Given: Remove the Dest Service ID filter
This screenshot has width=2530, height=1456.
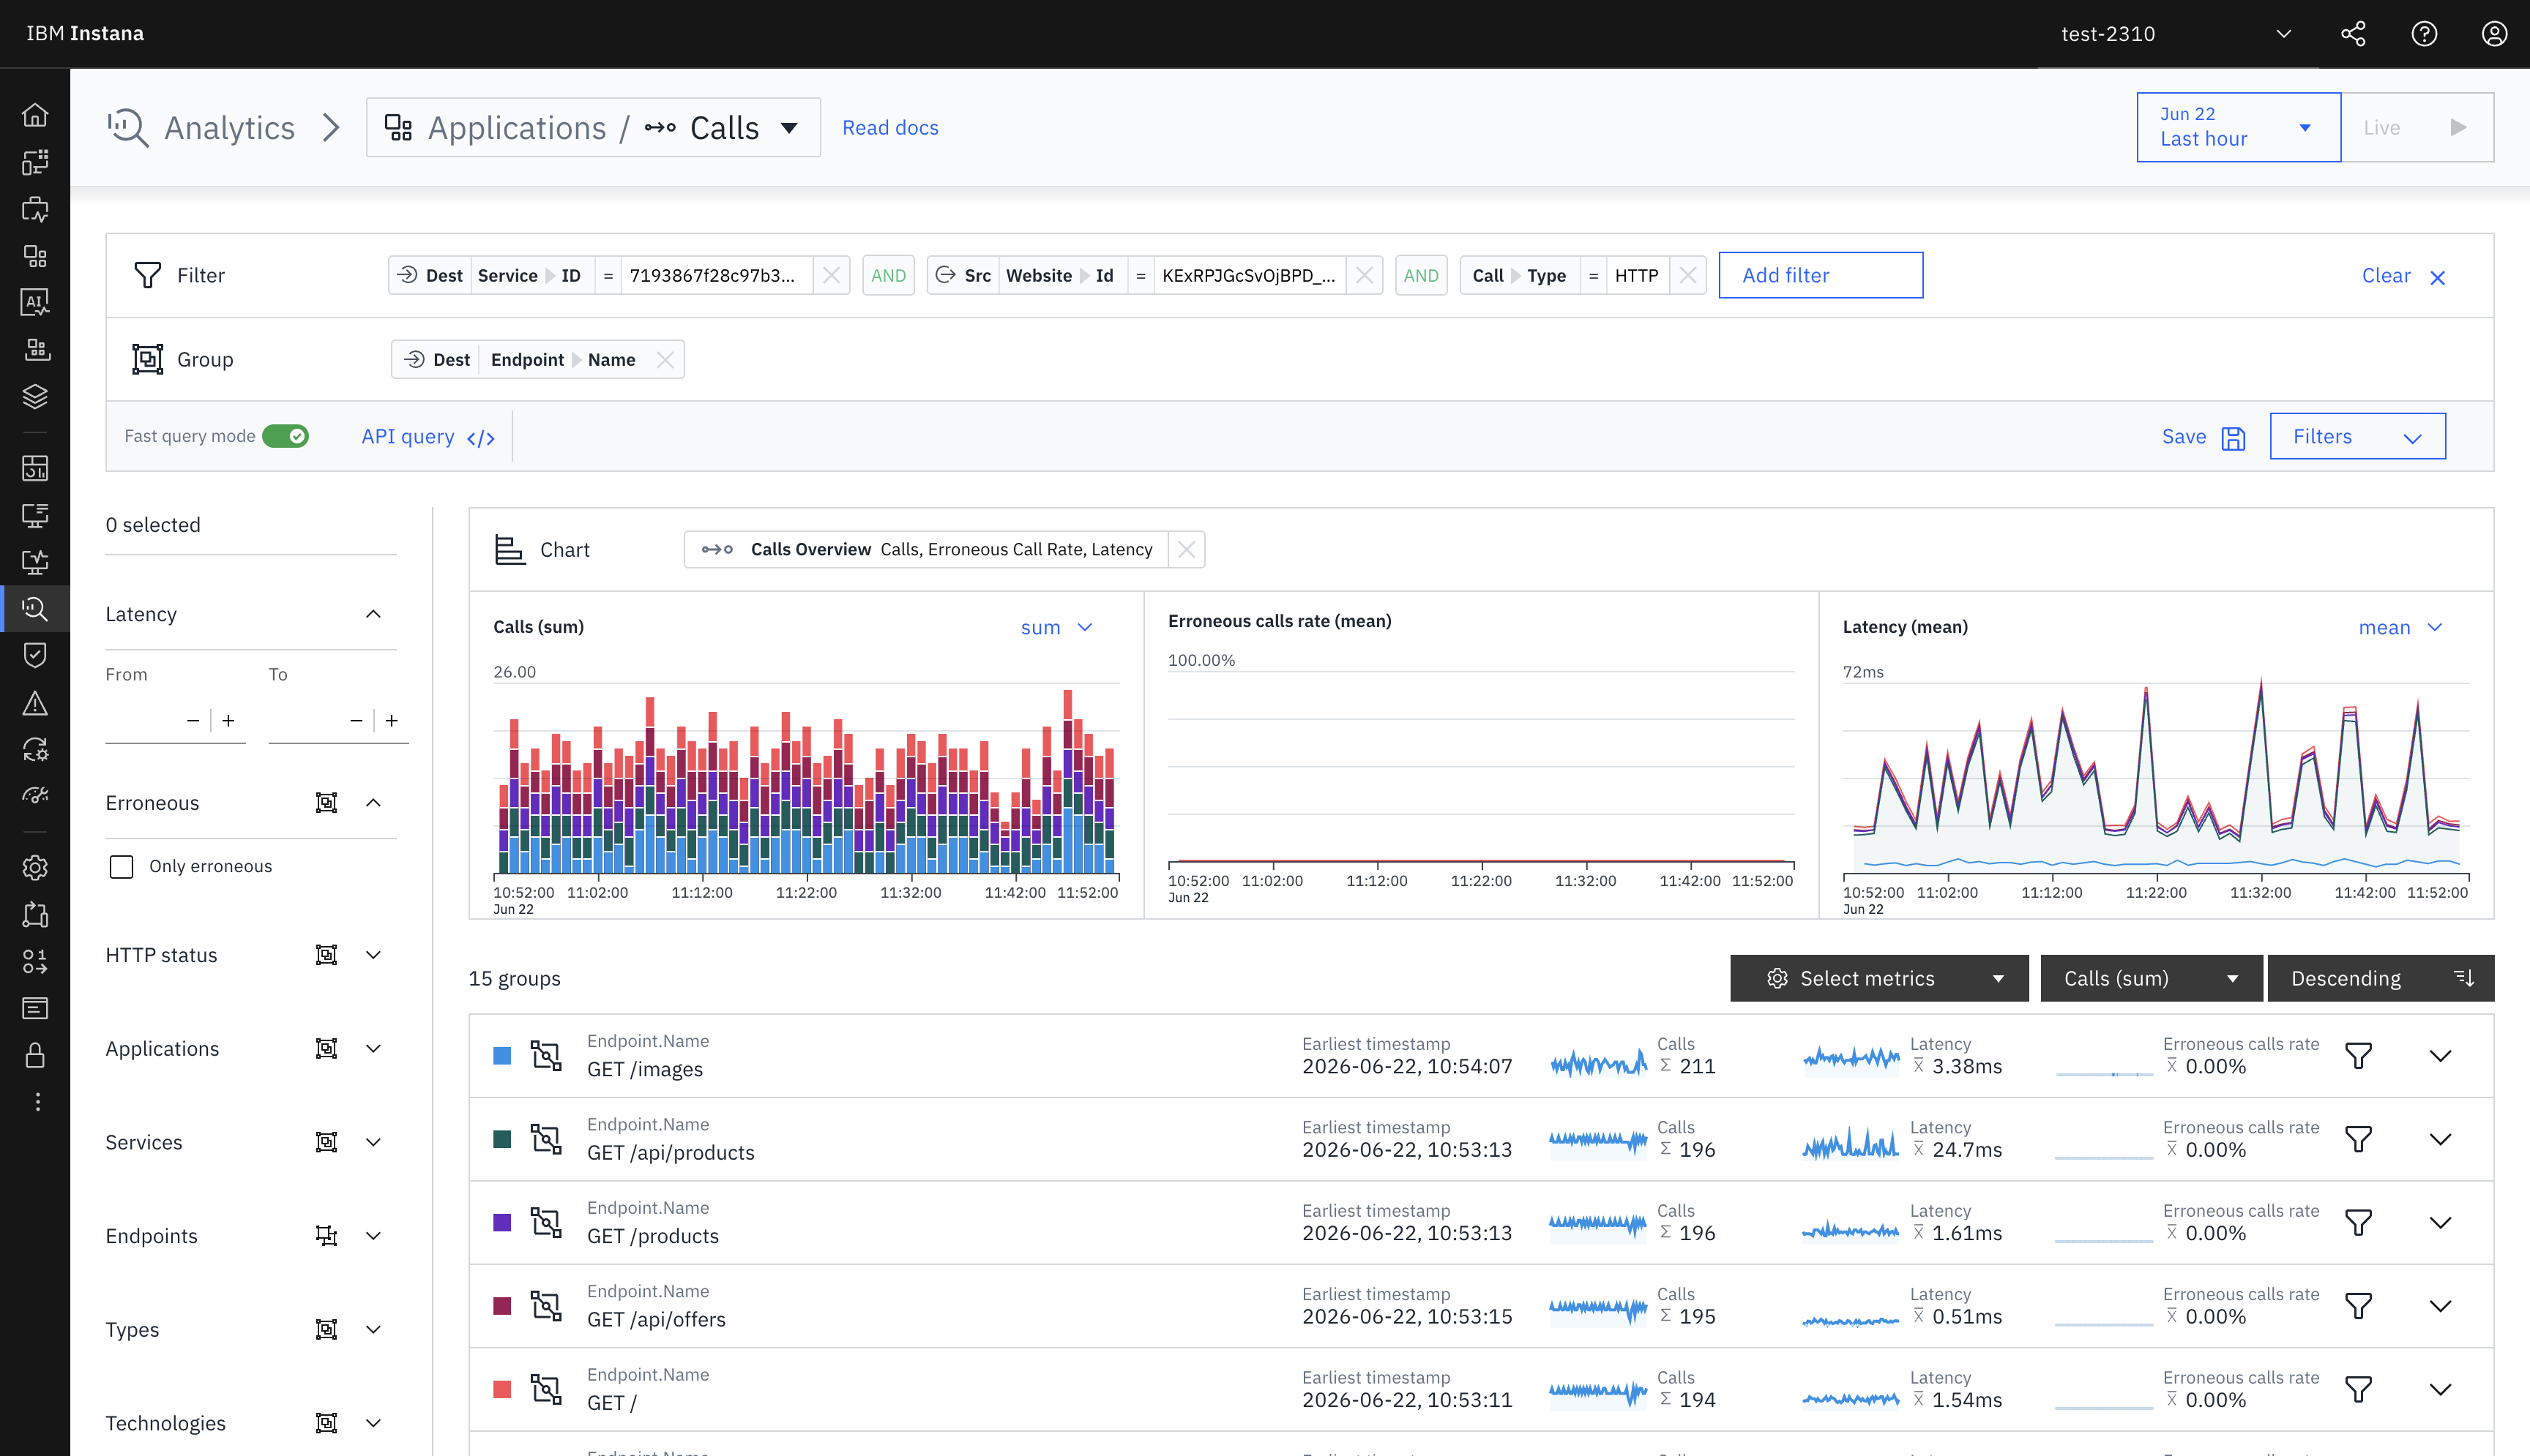Looking at the screenshot, I should [x=832, y=275].
